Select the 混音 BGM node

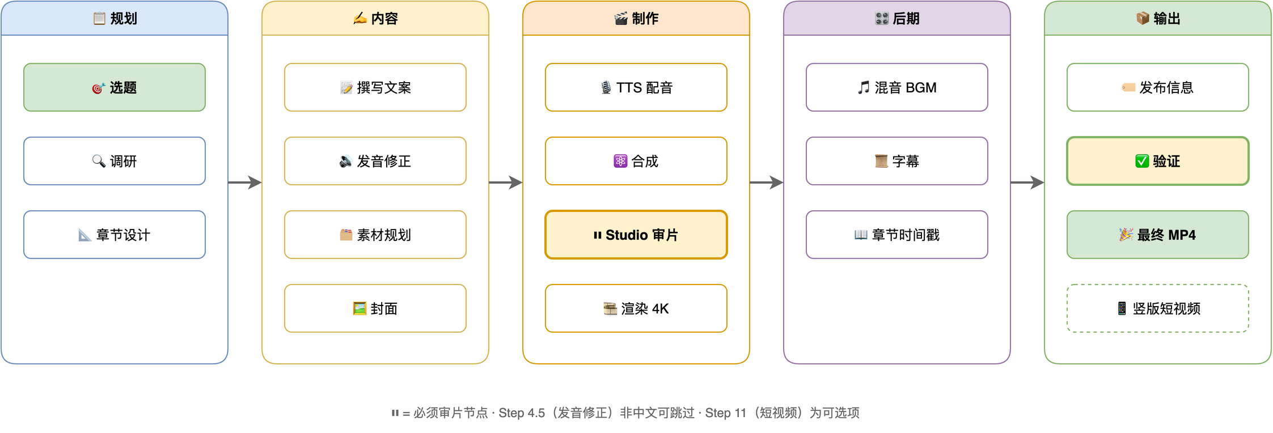(897, 87)
